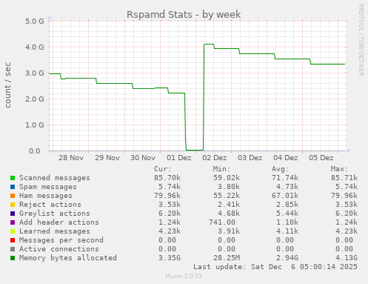Click the Scanned messages maximum 85.71k

pos(344,178)
